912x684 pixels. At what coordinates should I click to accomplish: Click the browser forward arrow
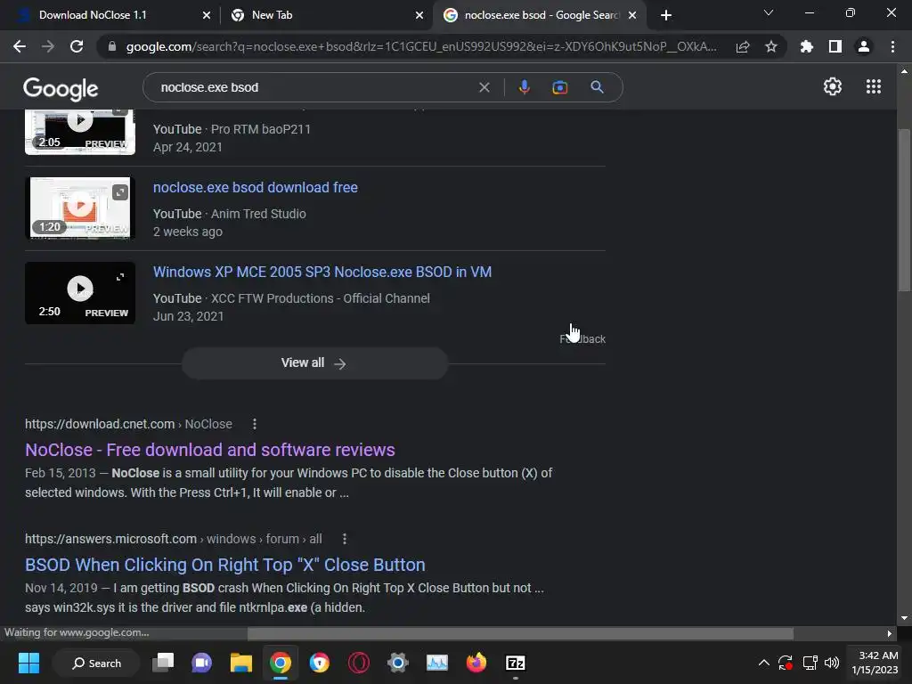coord(48,46)
